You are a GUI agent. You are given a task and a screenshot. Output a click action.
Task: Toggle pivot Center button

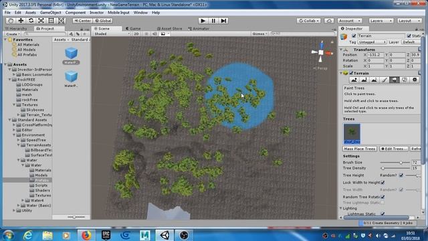83,21
